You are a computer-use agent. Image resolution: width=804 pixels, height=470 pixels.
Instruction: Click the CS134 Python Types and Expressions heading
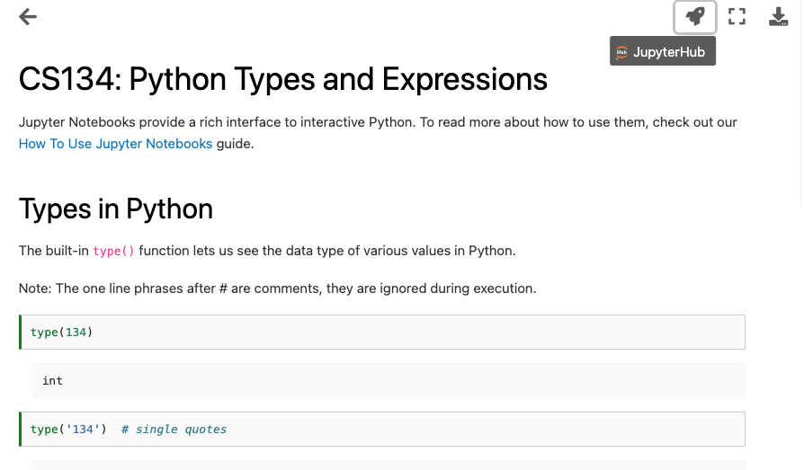(x=283, y=79)
